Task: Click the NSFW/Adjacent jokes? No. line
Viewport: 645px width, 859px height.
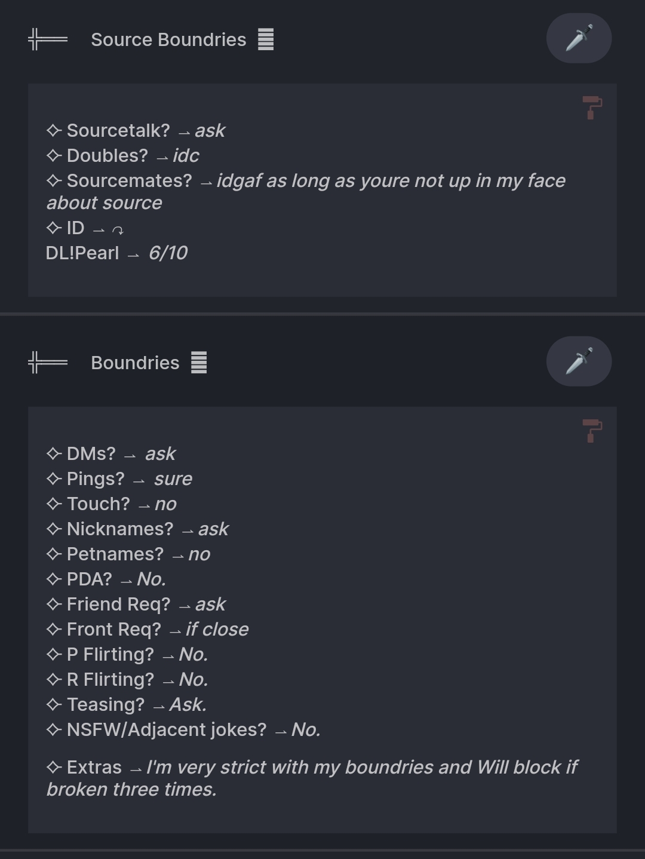Action: pyautogui.click(x=183, y=729)
